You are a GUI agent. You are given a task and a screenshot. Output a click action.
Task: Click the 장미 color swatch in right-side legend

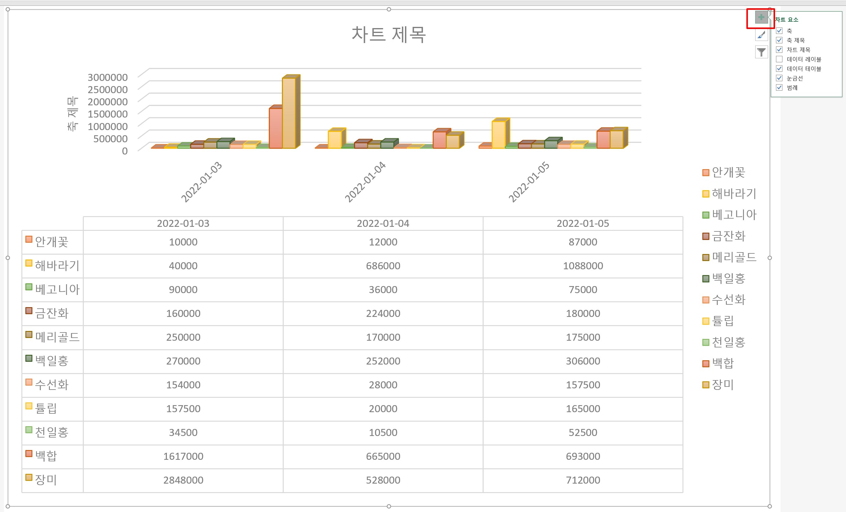click(706, 385)
